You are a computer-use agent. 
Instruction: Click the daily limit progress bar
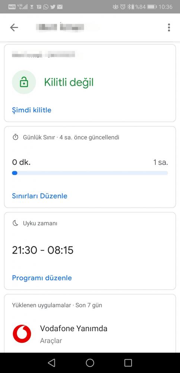click(x=90, y=173)
